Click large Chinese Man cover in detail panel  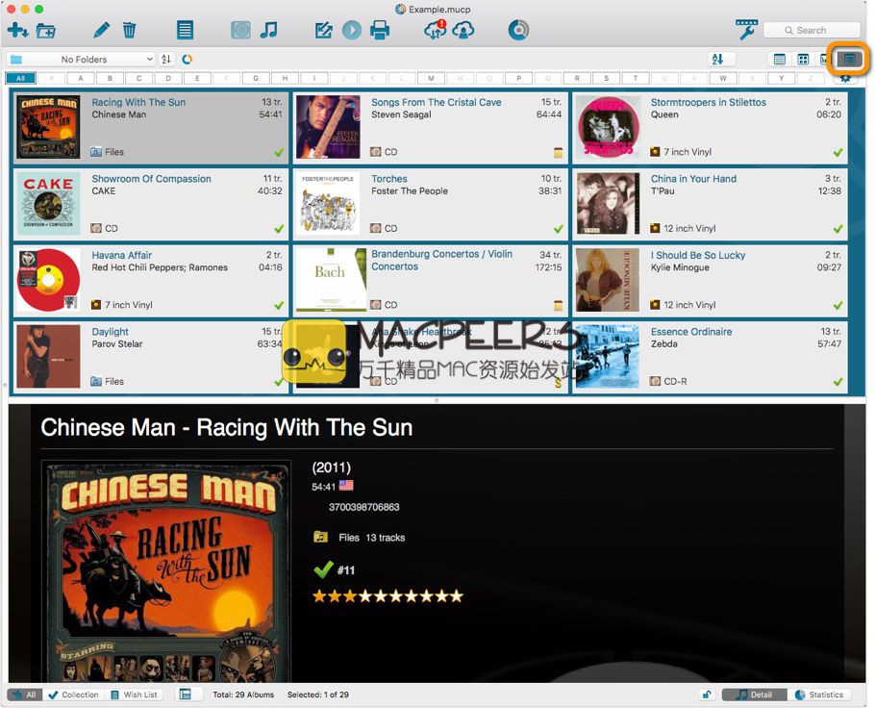click(x=167, y=570)
